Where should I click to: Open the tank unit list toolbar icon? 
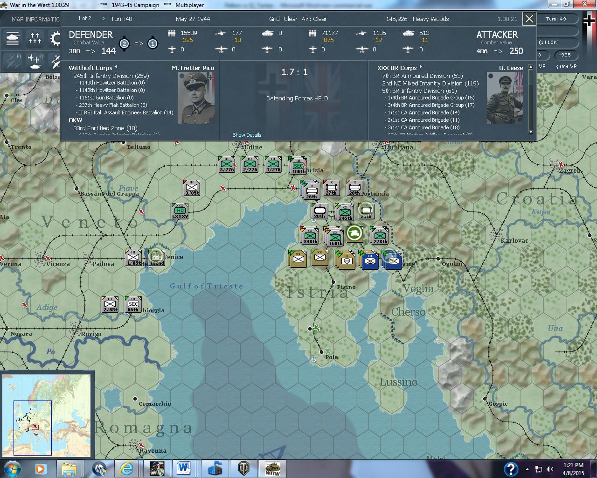[x=13, y=38]
